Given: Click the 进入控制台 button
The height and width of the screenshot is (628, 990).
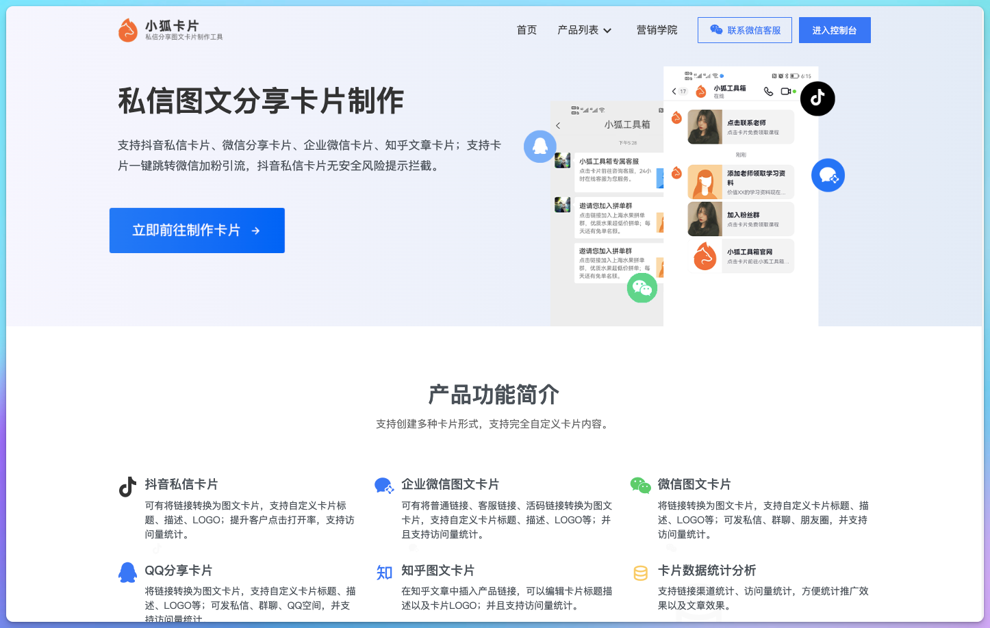Looking at the screenshot, I should coord(835,30).
